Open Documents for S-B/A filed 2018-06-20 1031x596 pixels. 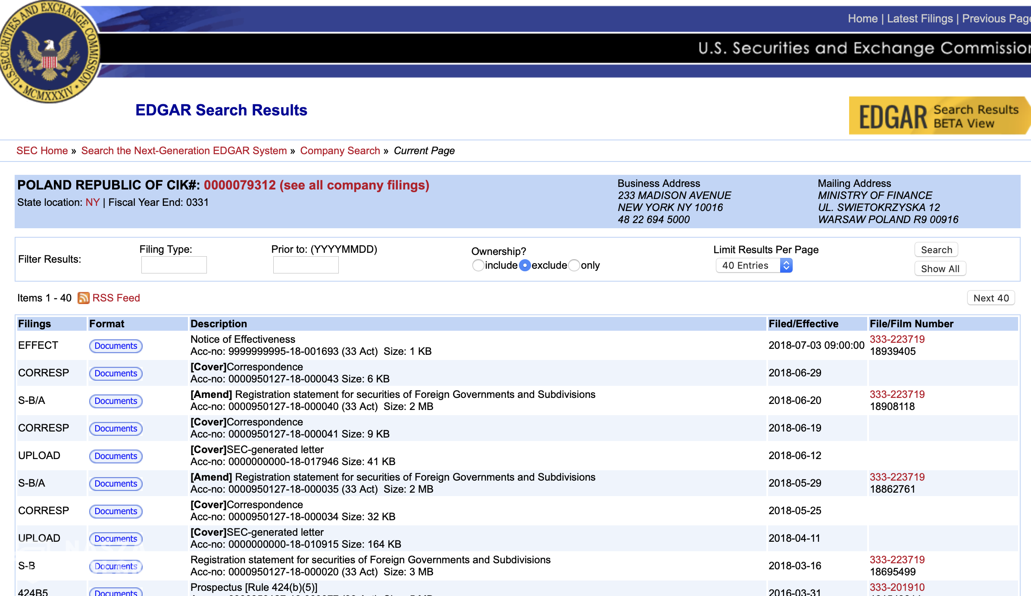click(116, 401)
